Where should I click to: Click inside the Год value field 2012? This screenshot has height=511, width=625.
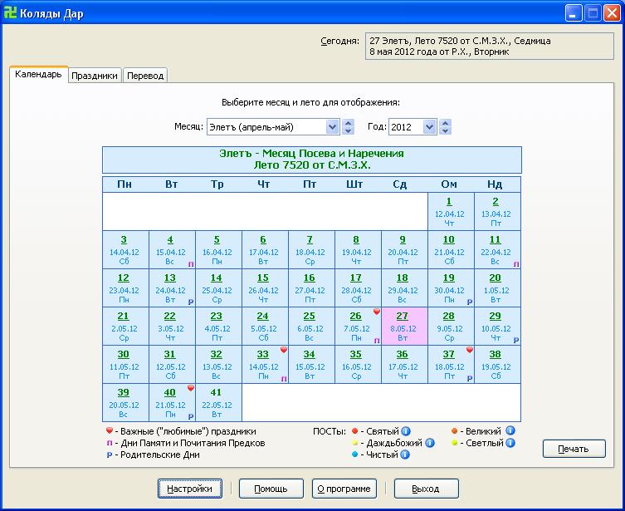tap(406, 127)
